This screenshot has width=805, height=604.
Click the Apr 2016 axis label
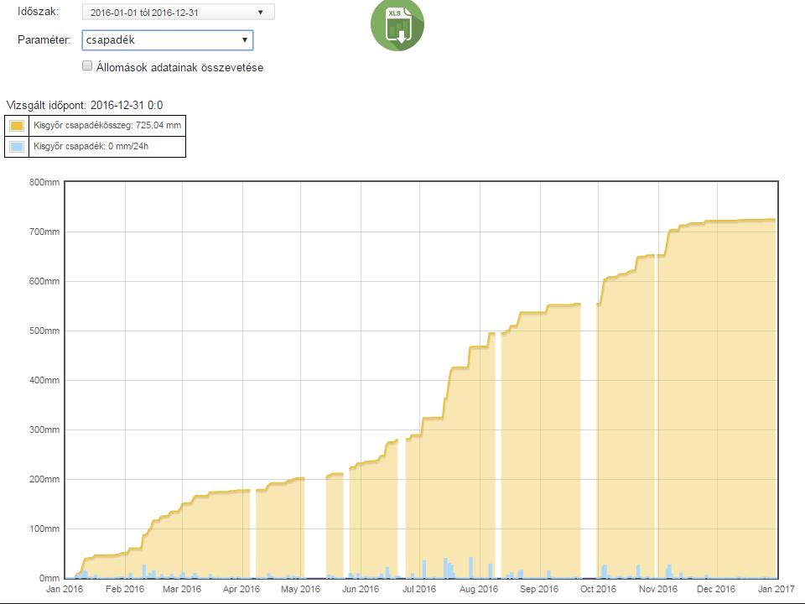241,589
